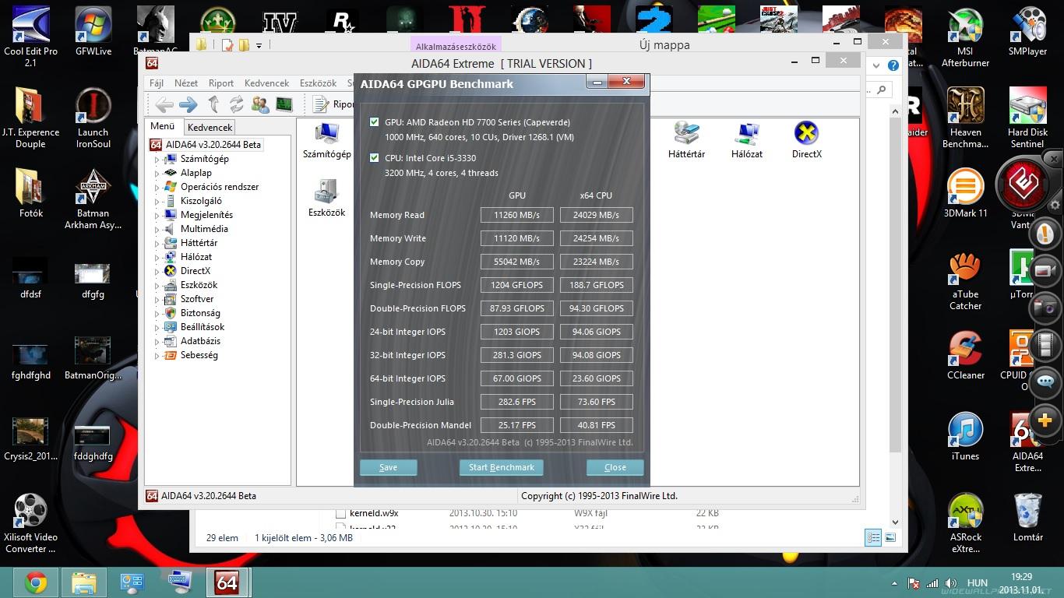Open Chrome from the taskbar
The height and width of the screenshot is (598, 1064).
(x=35, y=582)
